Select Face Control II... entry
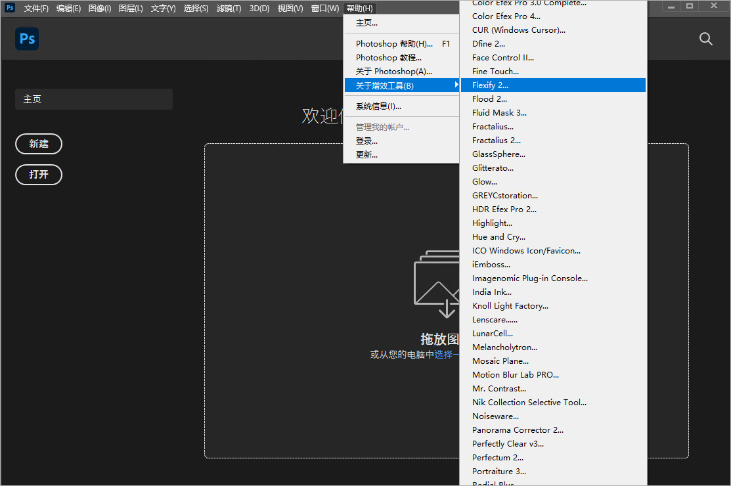 coord(553,58)
